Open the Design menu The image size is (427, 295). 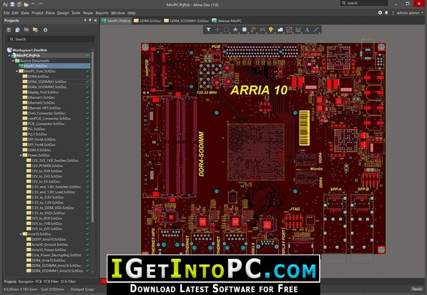point(63,13)
